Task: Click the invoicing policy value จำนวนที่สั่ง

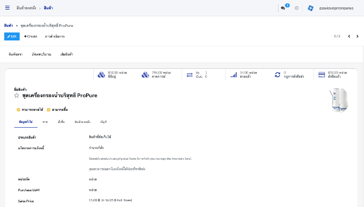Action: [x=96, y=148]
